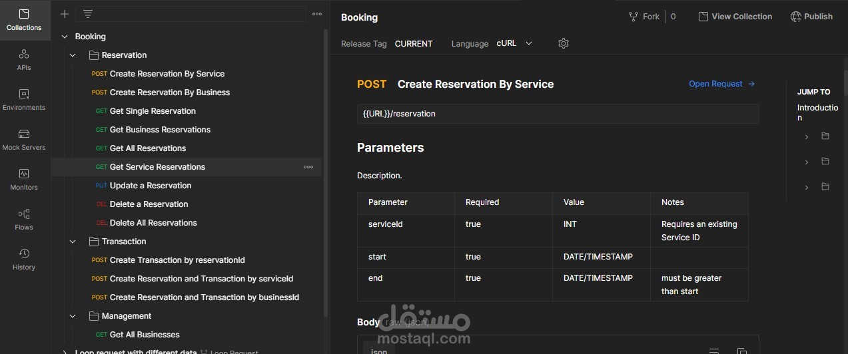Open the collections panel three-dot options menu
Viewport: 848px width, 354px height.
317,14
